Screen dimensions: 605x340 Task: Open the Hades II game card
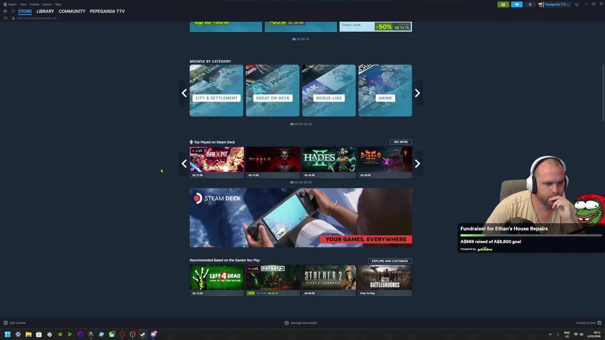tap(329, 162)
